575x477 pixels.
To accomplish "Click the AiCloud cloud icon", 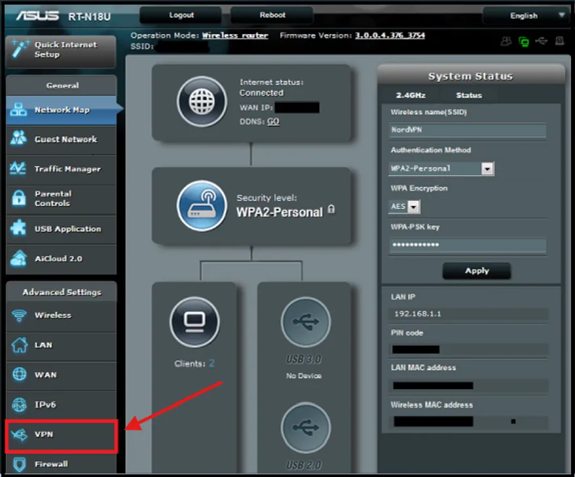I will click(19, 258).
